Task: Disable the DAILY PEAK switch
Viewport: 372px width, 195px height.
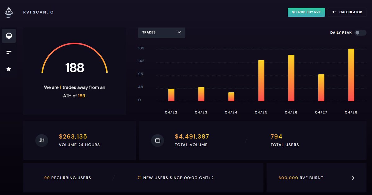Action: (x=360, y=32)
